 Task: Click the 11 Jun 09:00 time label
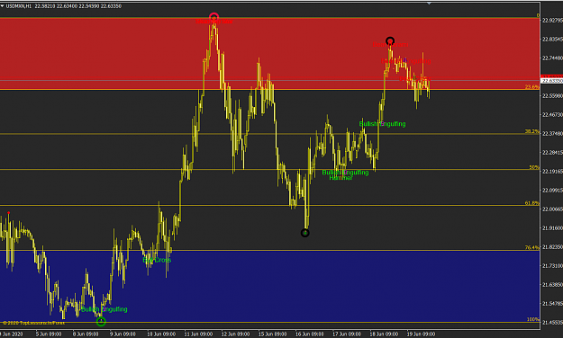198,334
